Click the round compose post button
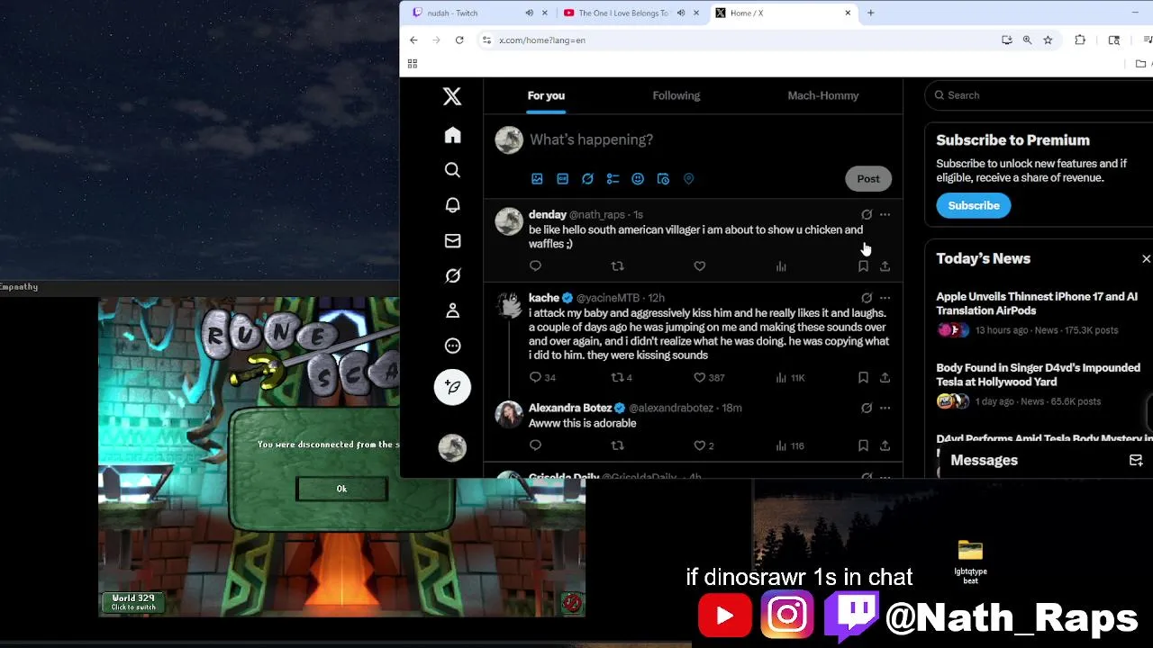 coord(452,387)
